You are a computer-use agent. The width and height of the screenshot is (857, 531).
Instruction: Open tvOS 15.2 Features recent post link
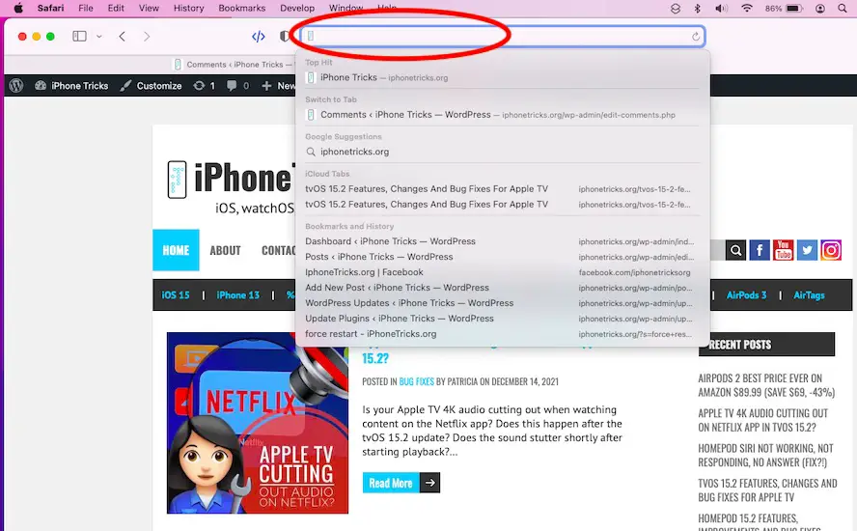pos(767,490)
